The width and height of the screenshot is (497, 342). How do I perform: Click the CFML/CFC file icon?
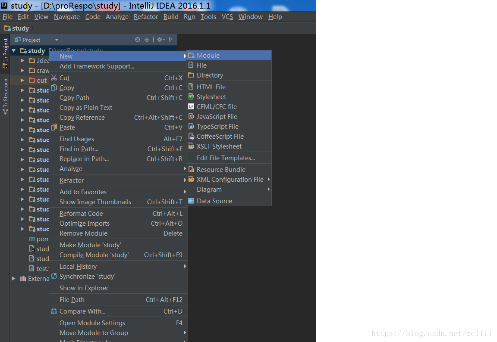click(191, 106)
